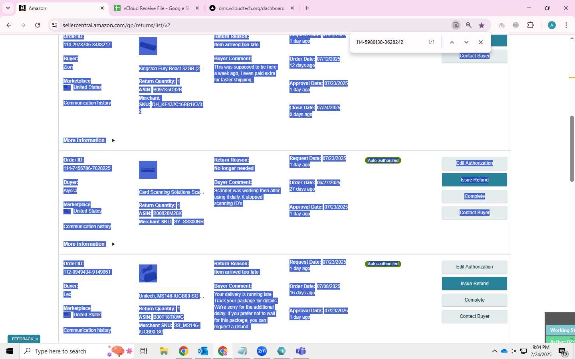Close the find bar
The image size is (575, 359).
pos(481,42)
